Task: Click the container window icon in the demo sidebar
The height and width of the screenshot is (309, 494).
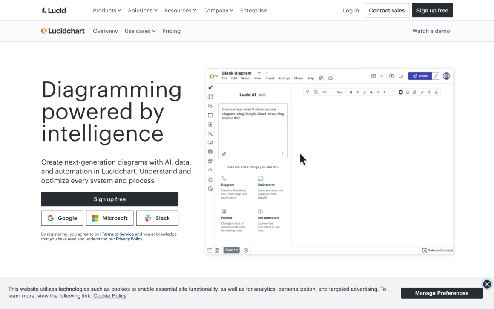Action: pos(210,115)
